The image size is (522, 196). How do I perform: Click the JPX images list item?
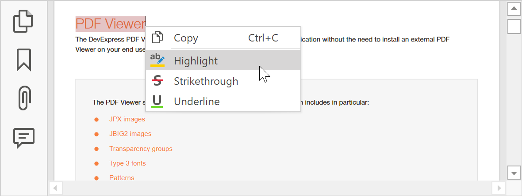127,119
